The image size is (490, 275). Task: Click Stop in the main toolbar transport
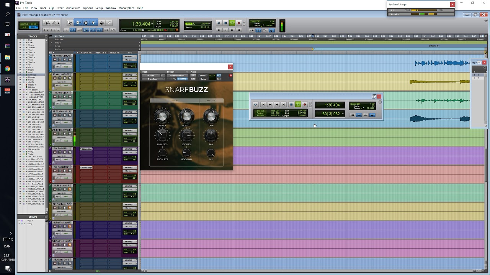coord(225,23)
